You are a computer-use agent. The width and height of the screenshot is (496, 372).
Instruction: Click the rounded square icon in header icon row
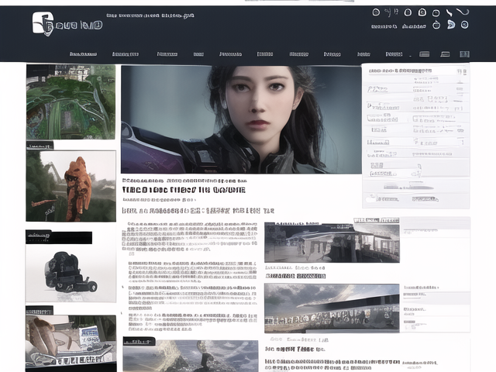(422, 12)
